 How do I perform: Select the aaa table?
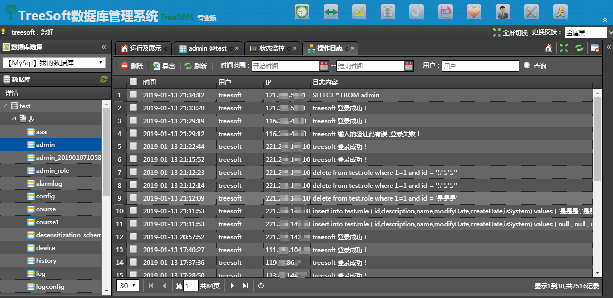pos(41,132)
